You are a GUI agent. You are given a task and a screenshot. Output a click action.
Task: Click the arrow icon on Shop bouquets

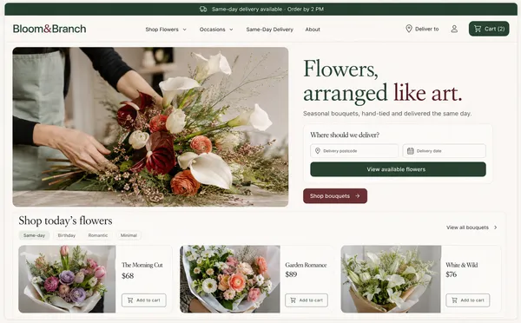[x=358, y=196]
